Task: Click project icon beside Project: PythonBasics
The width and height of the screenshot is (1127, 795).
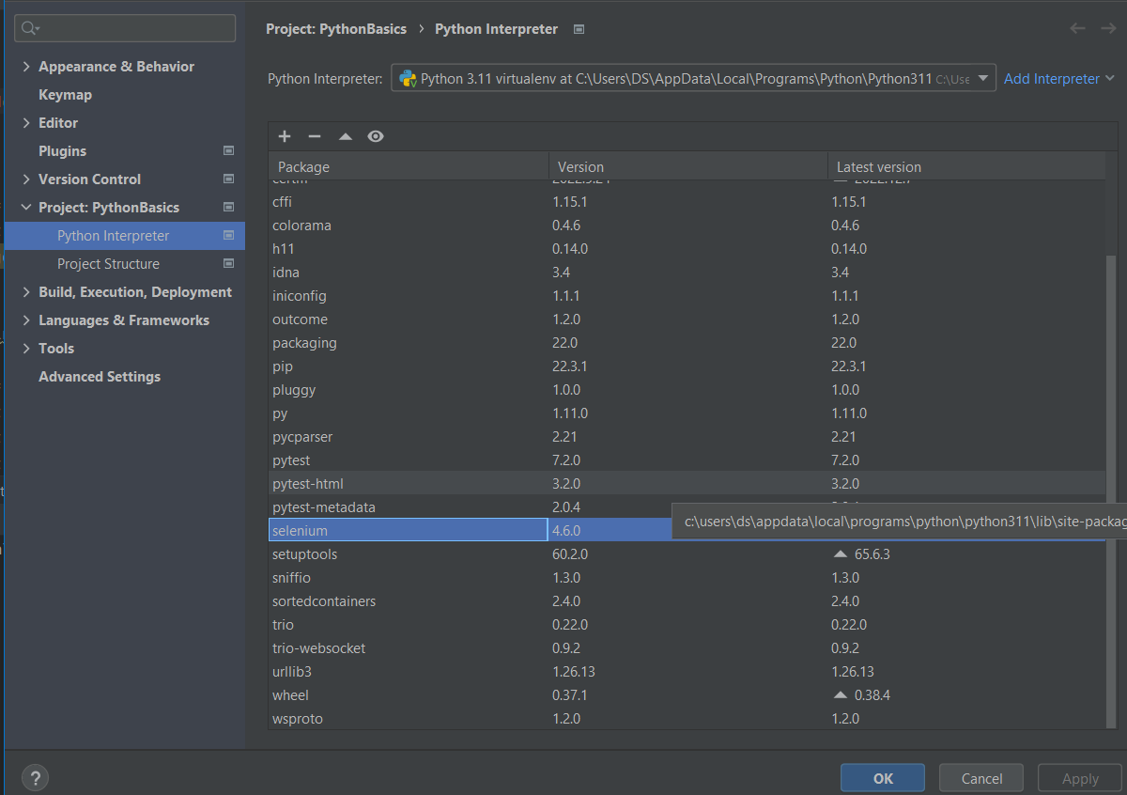Action: point(228,207)
